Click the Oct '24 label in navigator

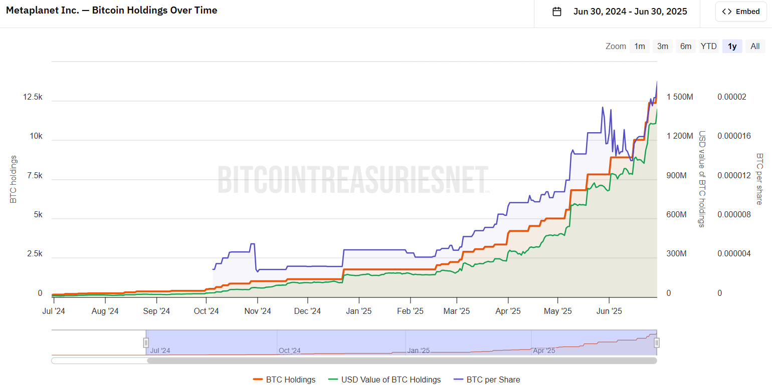tap(289, 350)
